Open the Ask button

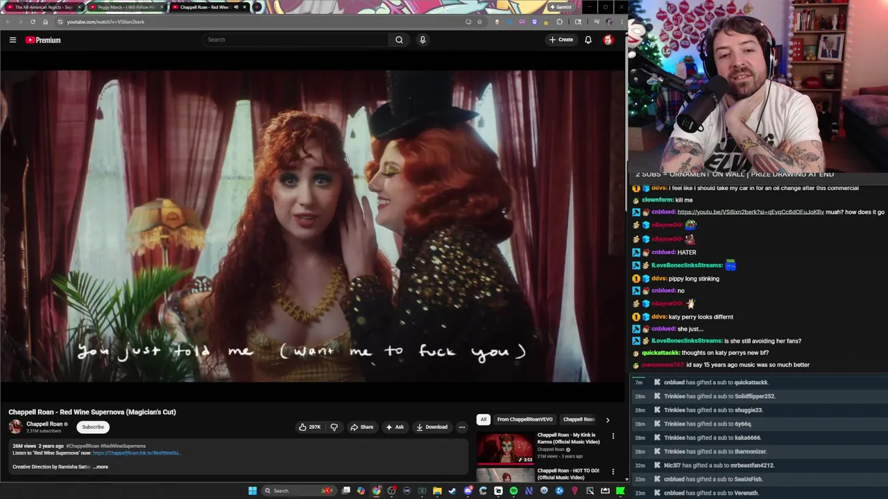[395, 427]
